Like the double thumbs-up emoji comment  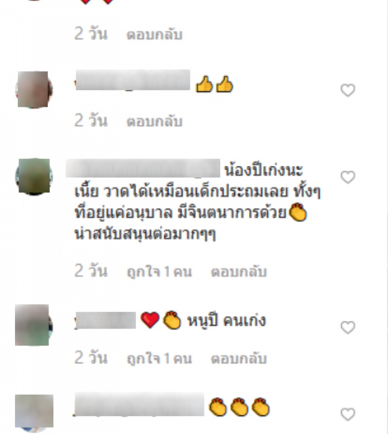pyautogui.click(x=348, y=90)
